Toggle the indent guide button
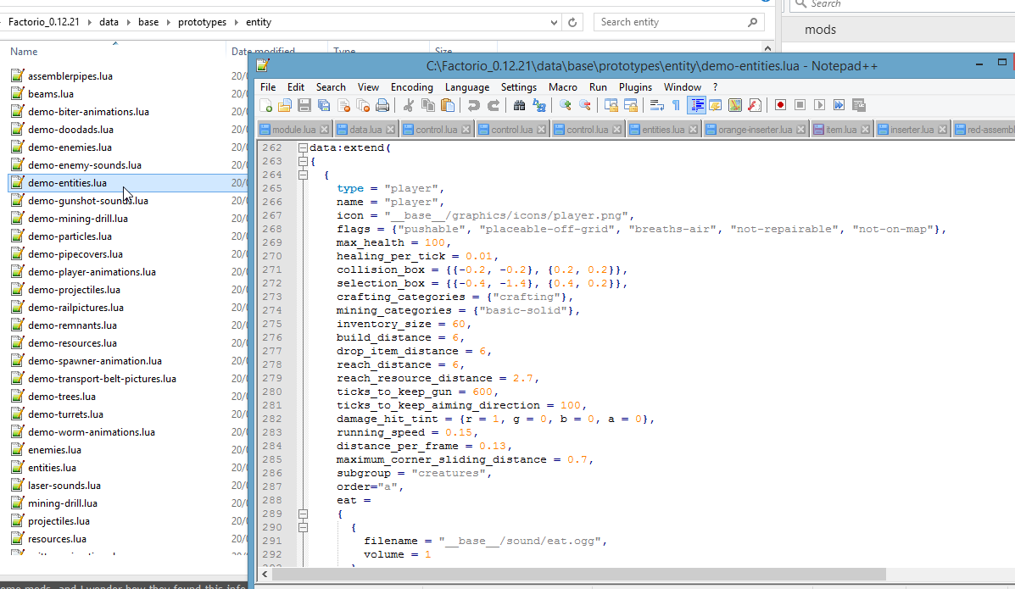1015x589 pixels. pos(696,105)
